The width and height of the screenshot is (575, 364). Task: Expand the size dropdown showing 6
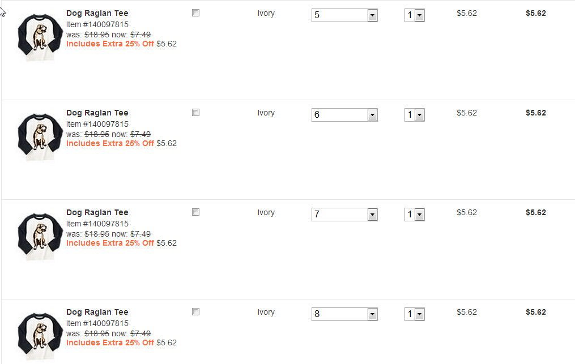344,115
